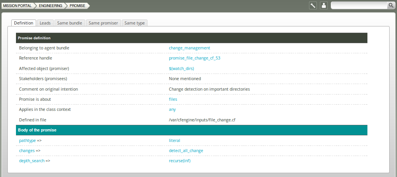Click the any class context link
The width and height of the screenshot is (397, 177).
coord(172,109)
